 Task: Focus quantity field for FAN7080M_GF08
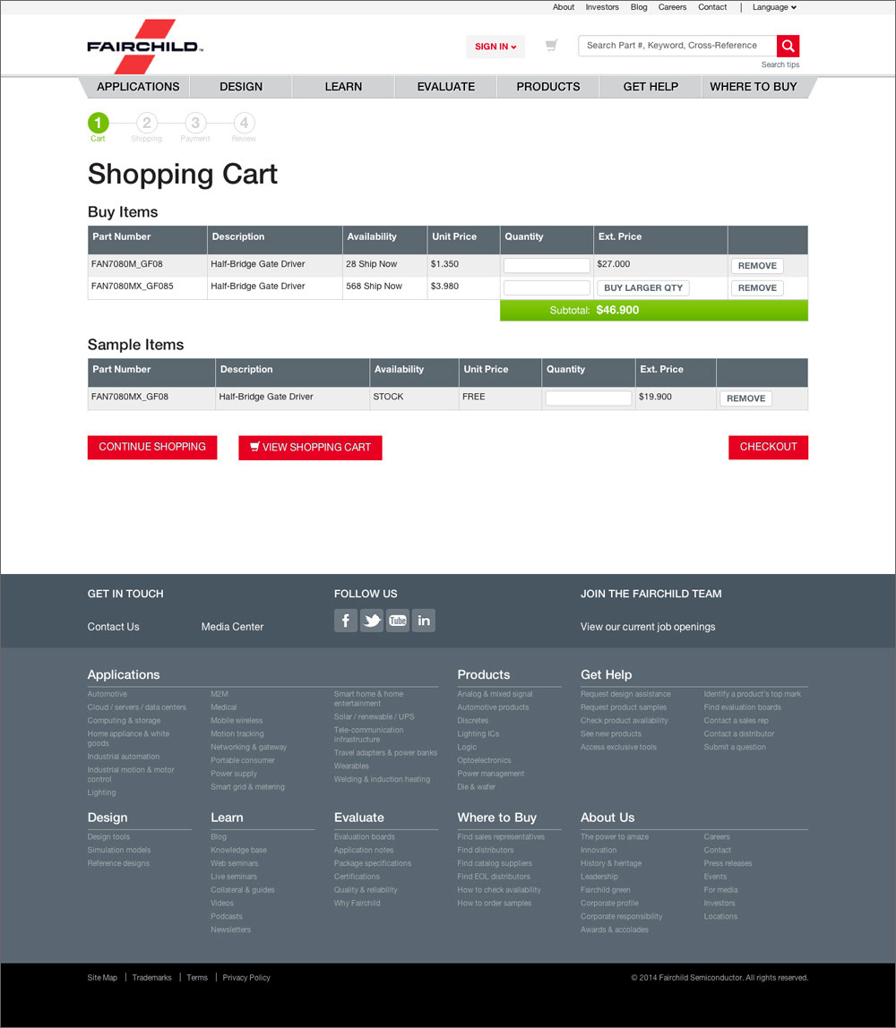click(547, 266)
